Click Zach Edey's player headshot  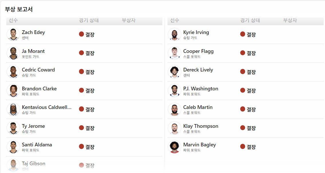pyautogui.click(x=13, y=35)
